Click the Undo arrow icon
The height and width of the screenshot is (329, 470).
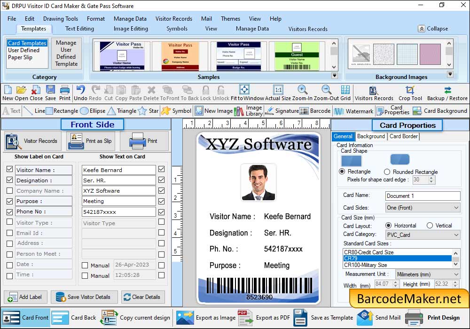(x=80, y=90)
